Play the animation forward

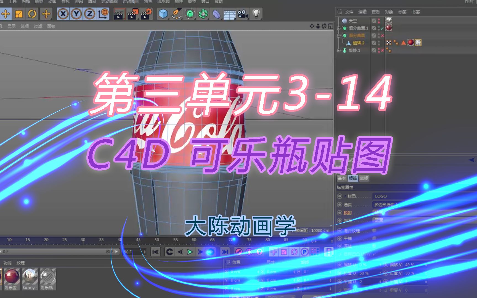click(190, 252)
